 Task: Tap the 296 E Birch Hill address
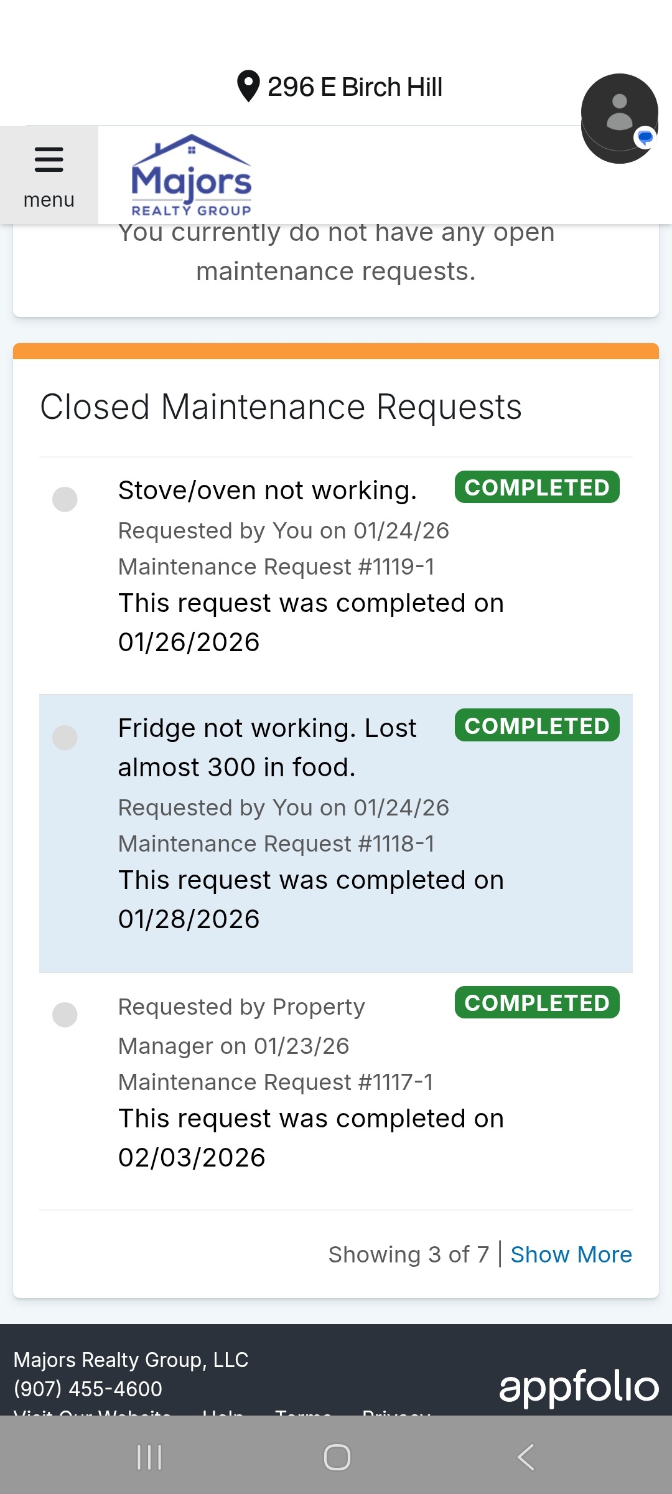click(x=355, y=87)
